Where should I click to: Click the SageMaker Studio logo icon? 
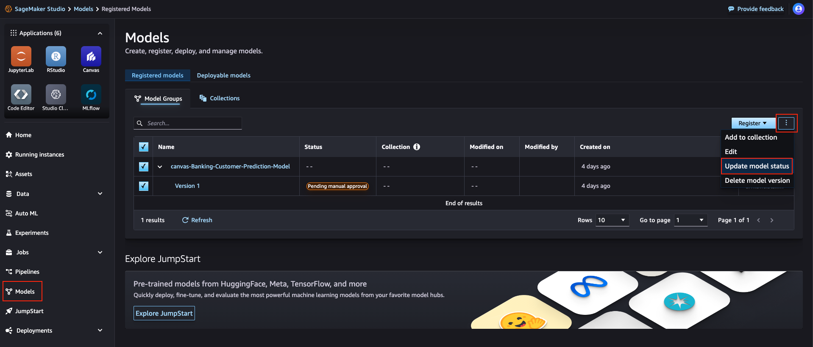(x=8, y=9)
